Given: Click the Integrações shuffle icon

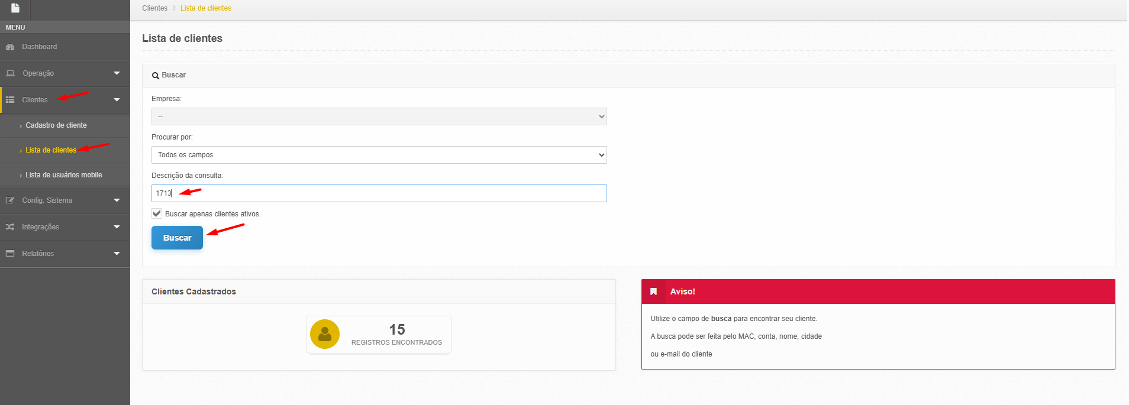Looking at the screenshot, I should click(10, 227).
